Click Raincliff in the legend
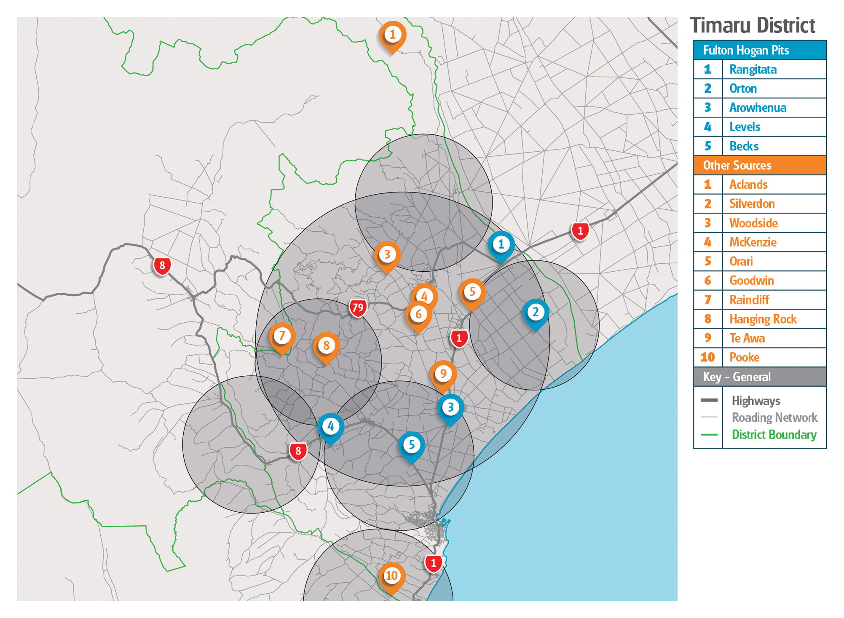Image resolution: width=844 pixels, height=618 pixels. pos(749,300)
